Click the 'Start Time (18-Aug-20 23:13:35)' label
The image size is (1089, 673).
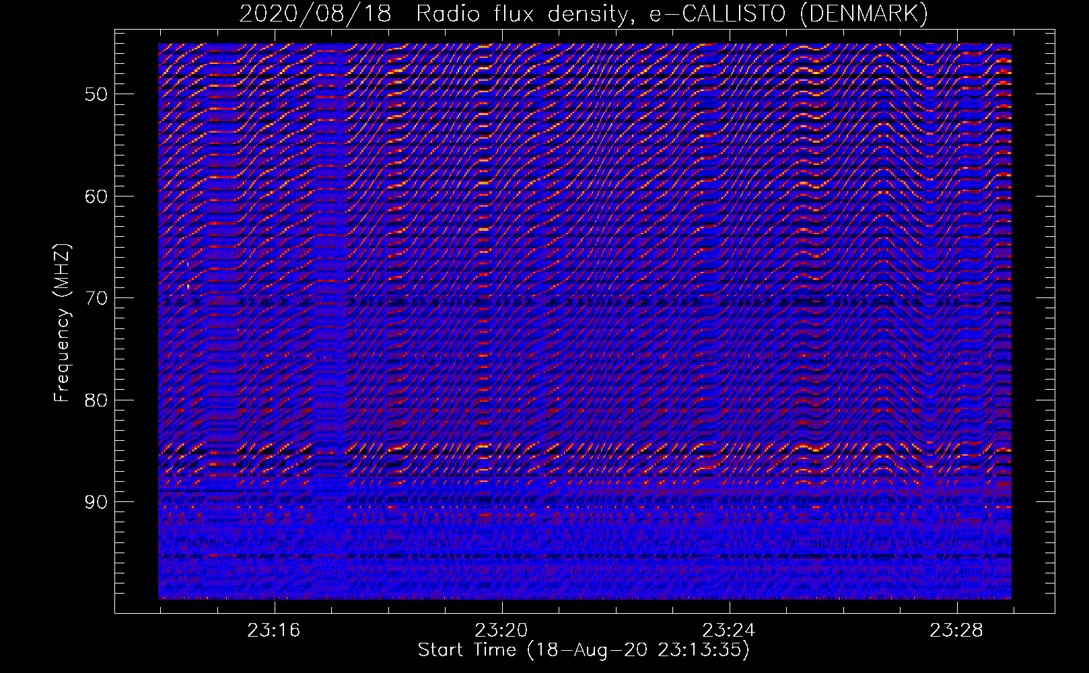pos(584,650)
